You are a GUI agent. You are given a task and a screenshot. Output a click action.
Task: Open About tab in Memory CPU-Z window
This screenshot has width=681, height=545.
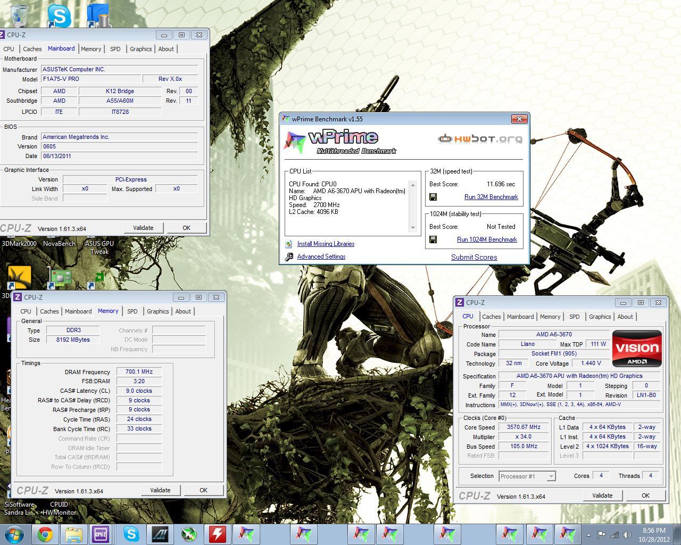183,311
